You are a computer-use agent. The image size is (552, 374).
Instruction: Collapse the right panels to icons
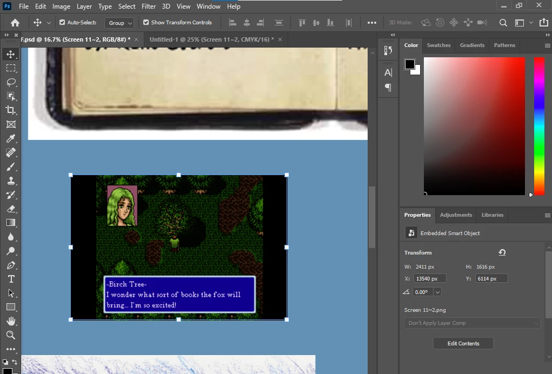pos(548,35)
